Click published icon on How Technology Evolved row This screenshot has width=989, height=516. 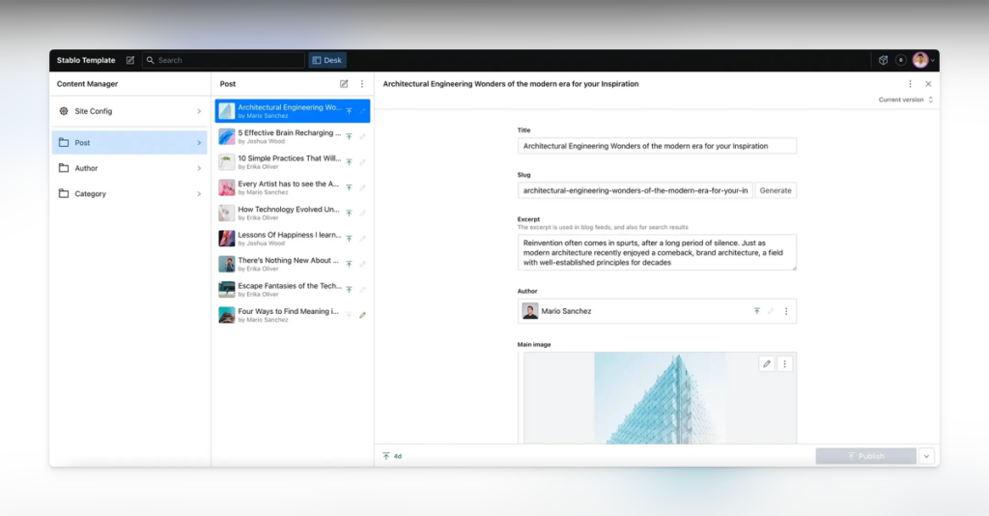(x=349, y=214)
